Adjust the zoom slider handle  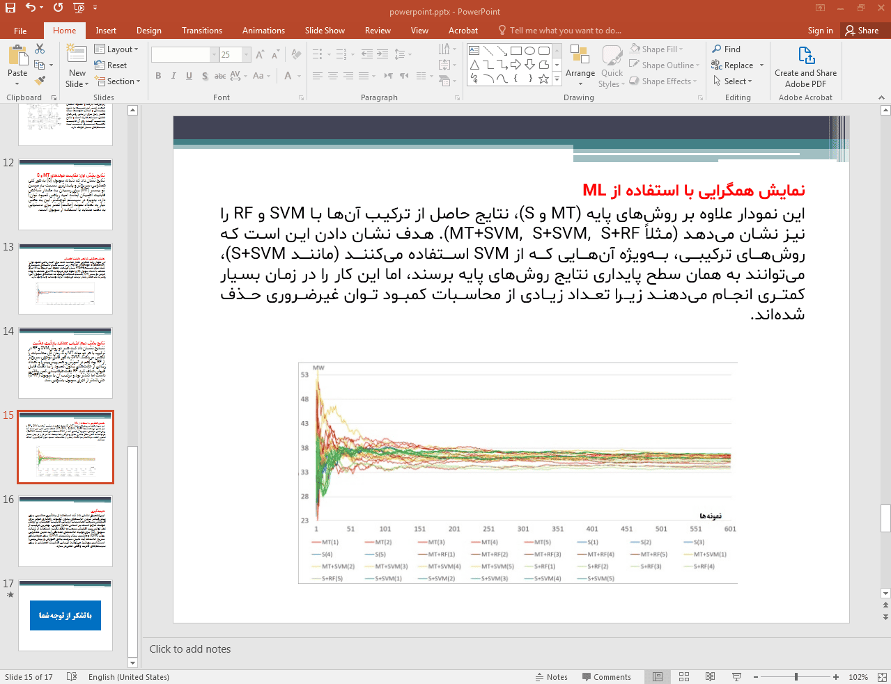[796, 677]
